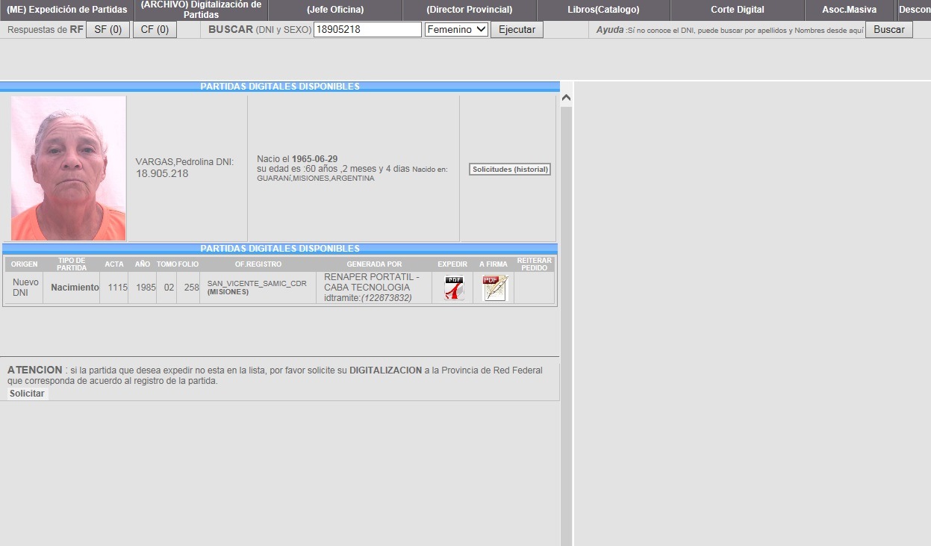Open the Corte Digital tab

coord(737,10)
